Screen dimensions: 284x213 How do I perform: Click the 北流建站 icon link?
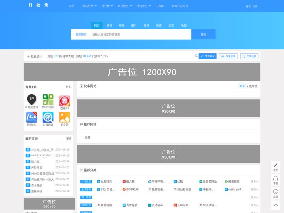pyautogui.click(x=201, y=205)
